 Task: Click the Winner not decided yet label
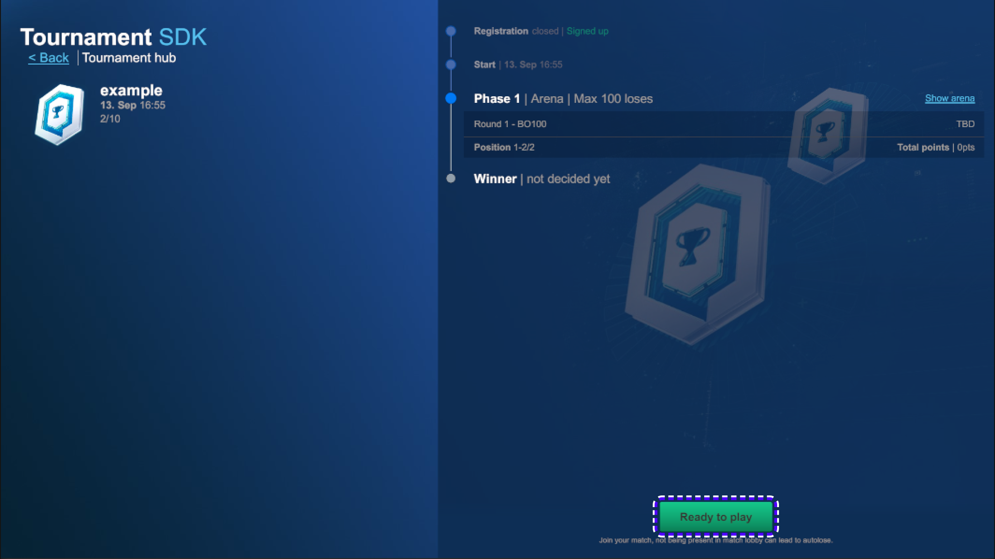[541, 179]
